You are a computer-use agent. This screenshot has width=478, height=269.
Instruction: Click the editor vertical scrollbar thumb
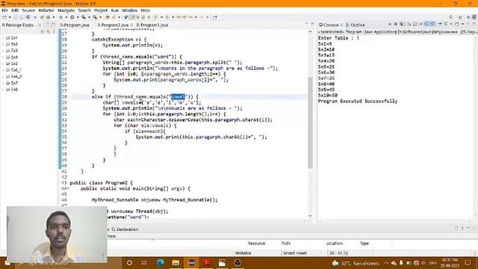[x=311, y=123]
